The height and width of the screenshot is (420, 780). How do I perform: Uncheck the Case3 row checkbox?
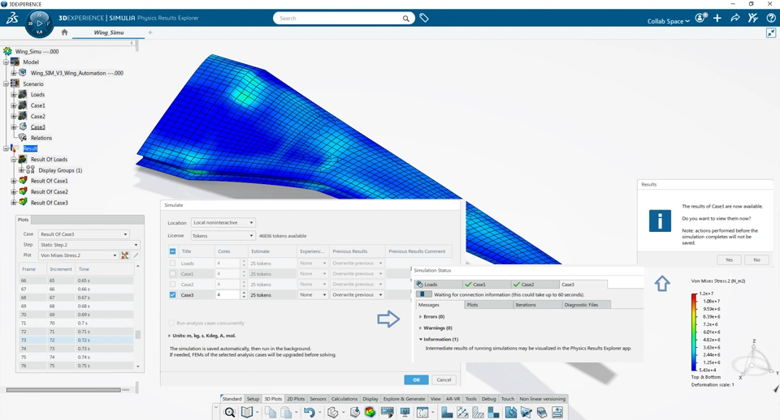click(x=172, y=295)
